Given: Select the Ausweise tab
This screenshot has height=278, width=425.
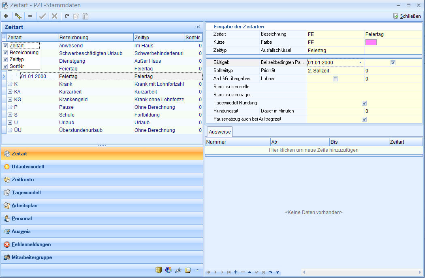Looking at the screenshot, I should (x=220, y=132).
